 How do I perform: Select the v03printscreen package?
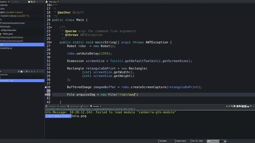(x=8, y=30)
